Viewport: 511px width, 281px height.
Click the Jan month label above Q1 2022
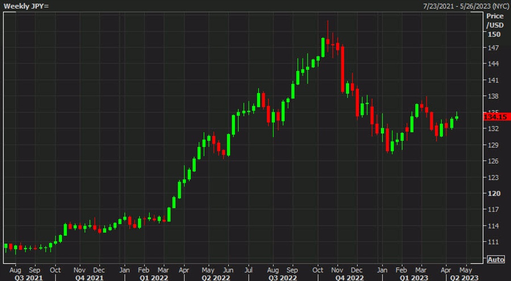click(124, 270)
